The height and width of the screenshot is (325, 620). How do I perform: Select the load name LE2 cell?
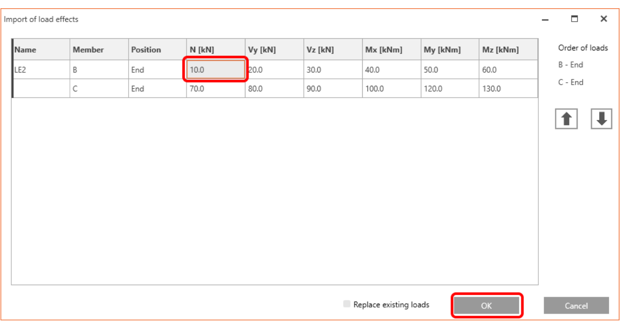click(31, 69)
